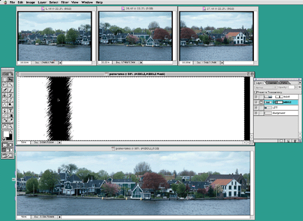Select the Eyedropper tool
303x221 pixels.
point(11,121)
